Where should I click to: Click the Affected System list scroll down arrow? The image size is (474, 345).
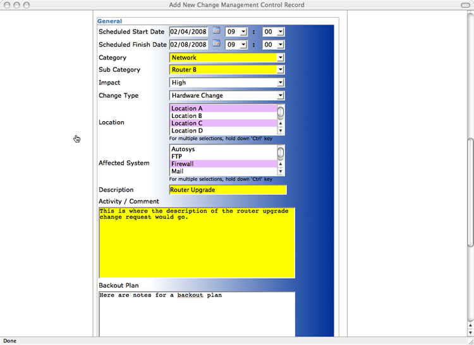pos(281,172)
